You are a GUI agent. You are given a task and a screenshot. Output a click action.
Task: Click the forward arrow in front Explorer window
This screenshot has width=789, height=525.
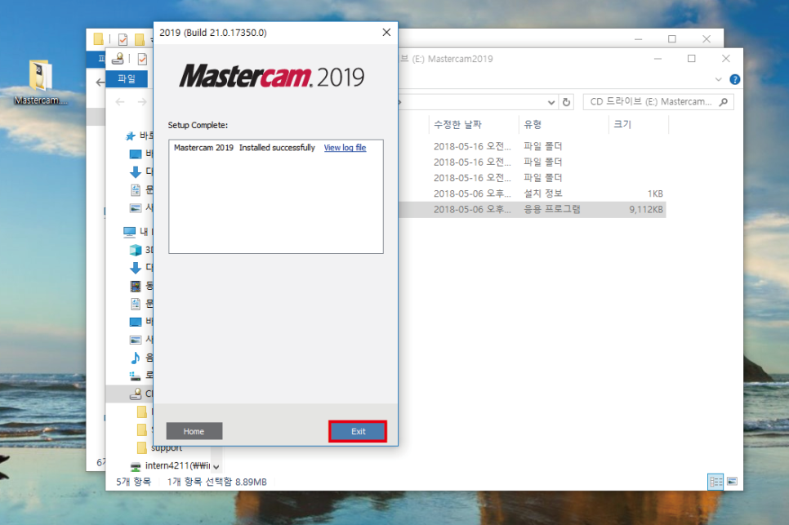coord(142,102)
